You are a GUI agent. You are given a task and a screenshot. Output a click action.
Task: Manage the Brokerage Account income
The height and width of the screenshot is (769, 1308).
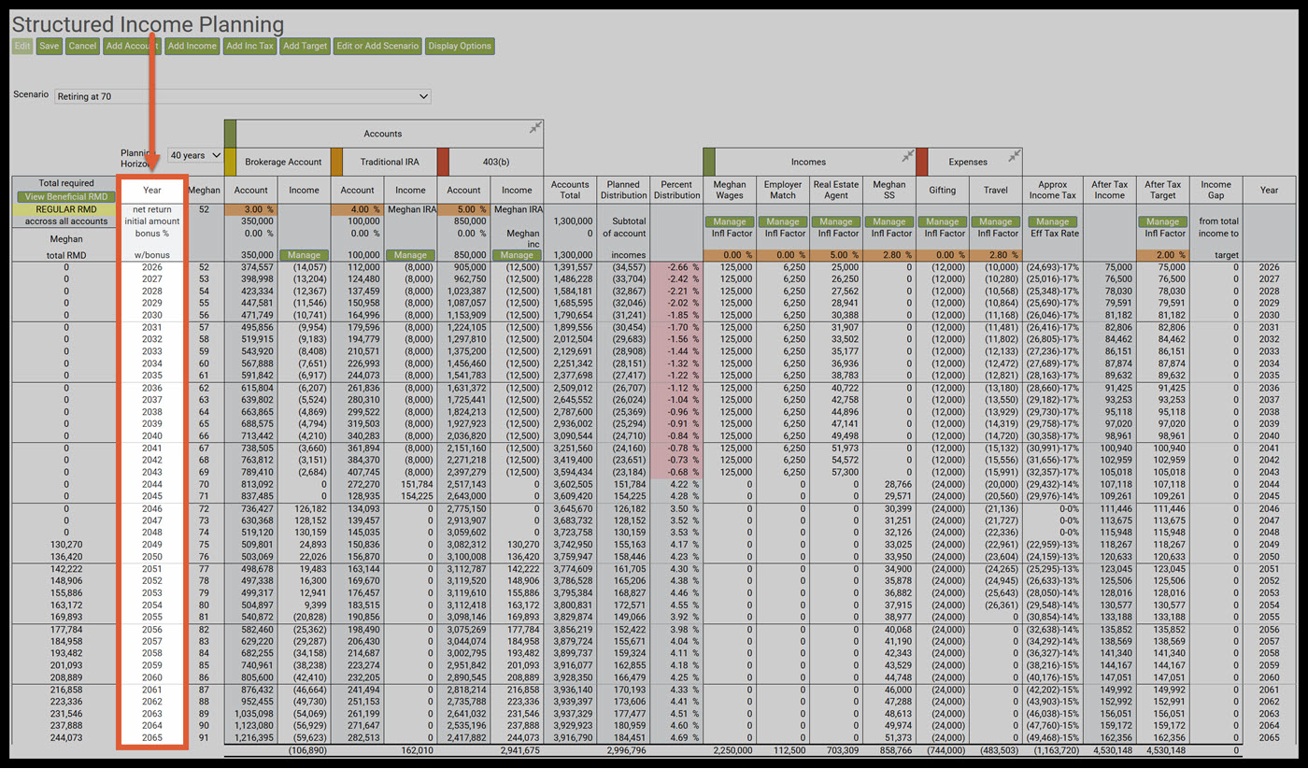tap(304, 254)
